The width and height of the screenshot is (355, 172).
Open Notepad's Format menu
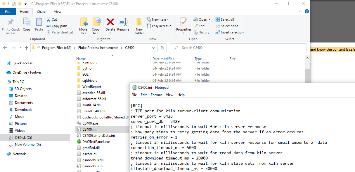156,95
